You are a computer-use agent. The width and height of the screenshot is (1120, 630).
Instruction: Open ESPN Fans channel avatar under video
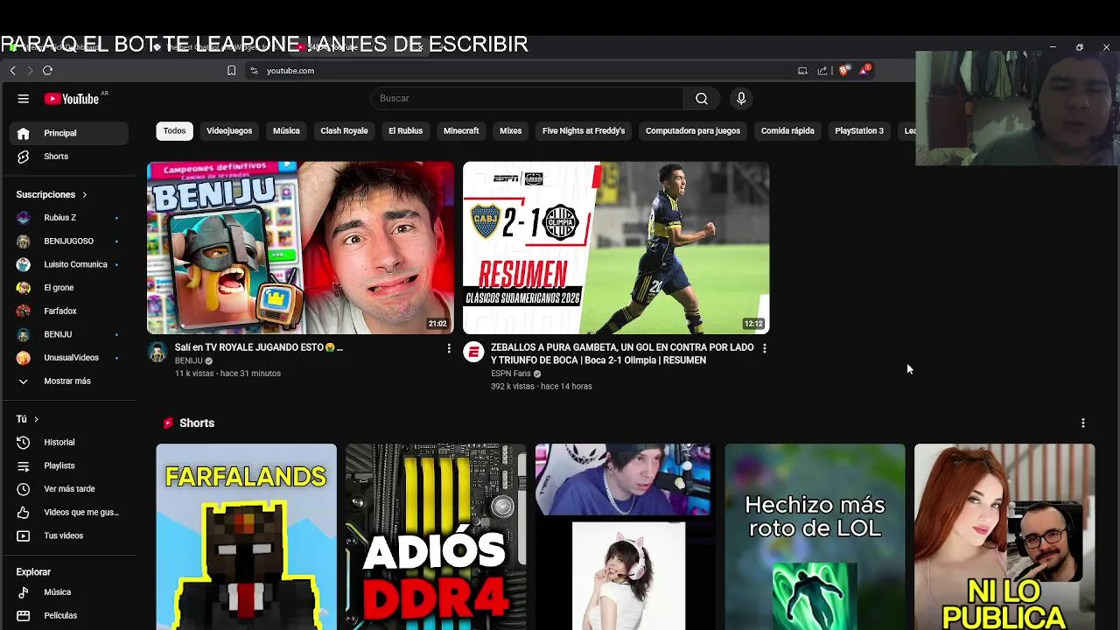[473, 353]
